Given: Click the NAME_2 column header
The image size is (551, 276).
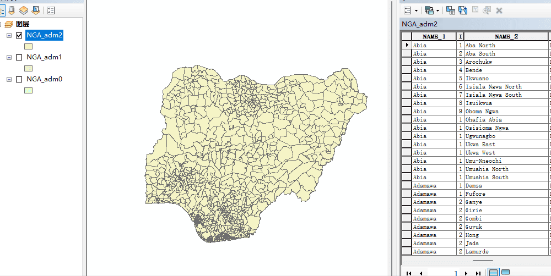Looking at the screenshot, I should click(x=506, y=36).
